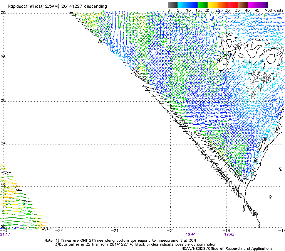
Task: Click the NOAA/NESDIS credit text
Action: click(x=227, y=249)
